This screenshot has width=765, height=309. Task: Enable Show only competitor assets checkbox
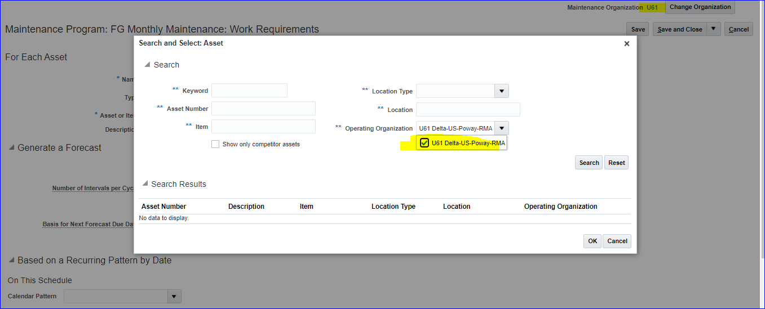point(215,144)
